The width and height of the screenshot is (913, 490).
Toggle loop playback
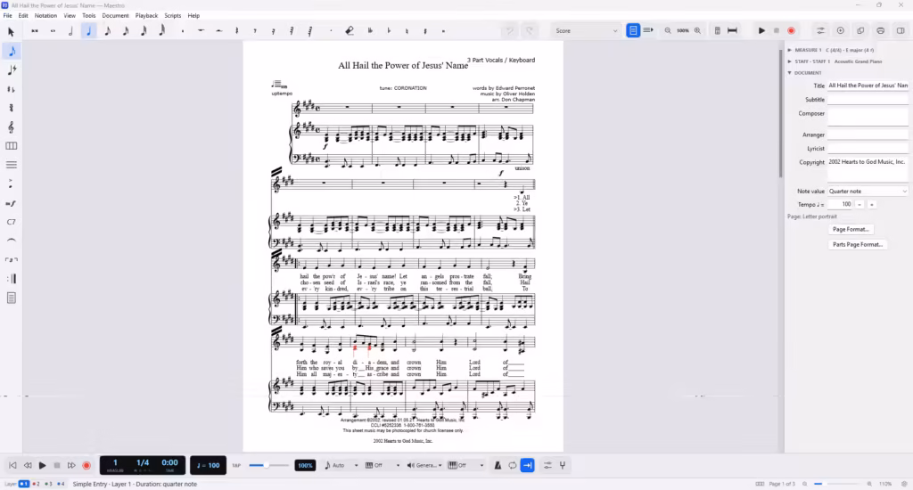513,465
